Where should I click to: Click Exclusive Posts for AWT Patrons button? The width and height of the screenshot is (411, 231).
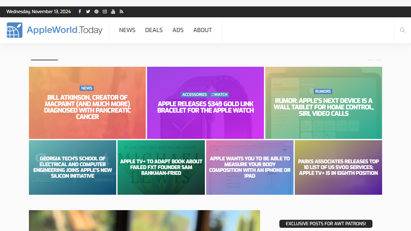coord(326,224)
